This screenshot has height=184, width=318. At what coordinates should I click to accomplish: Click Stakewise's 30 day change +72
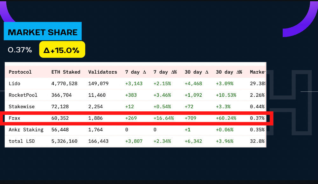189,107
